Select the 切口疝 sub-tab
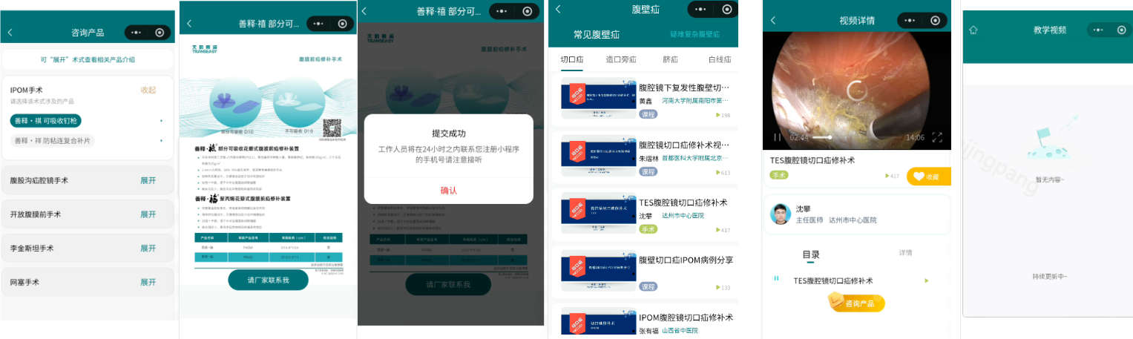Image resolution: width=1133 pixels, height=339 pixels. tap(572, 60)
